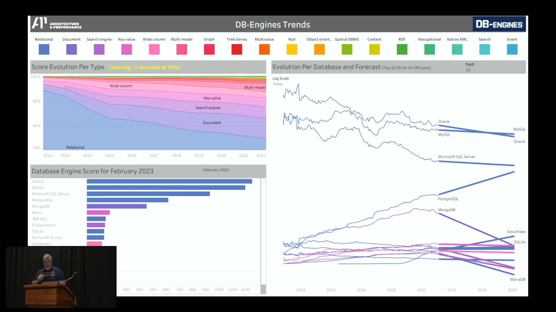Click the MySQL bar in score chart
The height and width of the screenshot is (312, 556).
pyautogui.click(x=166, y=187)
